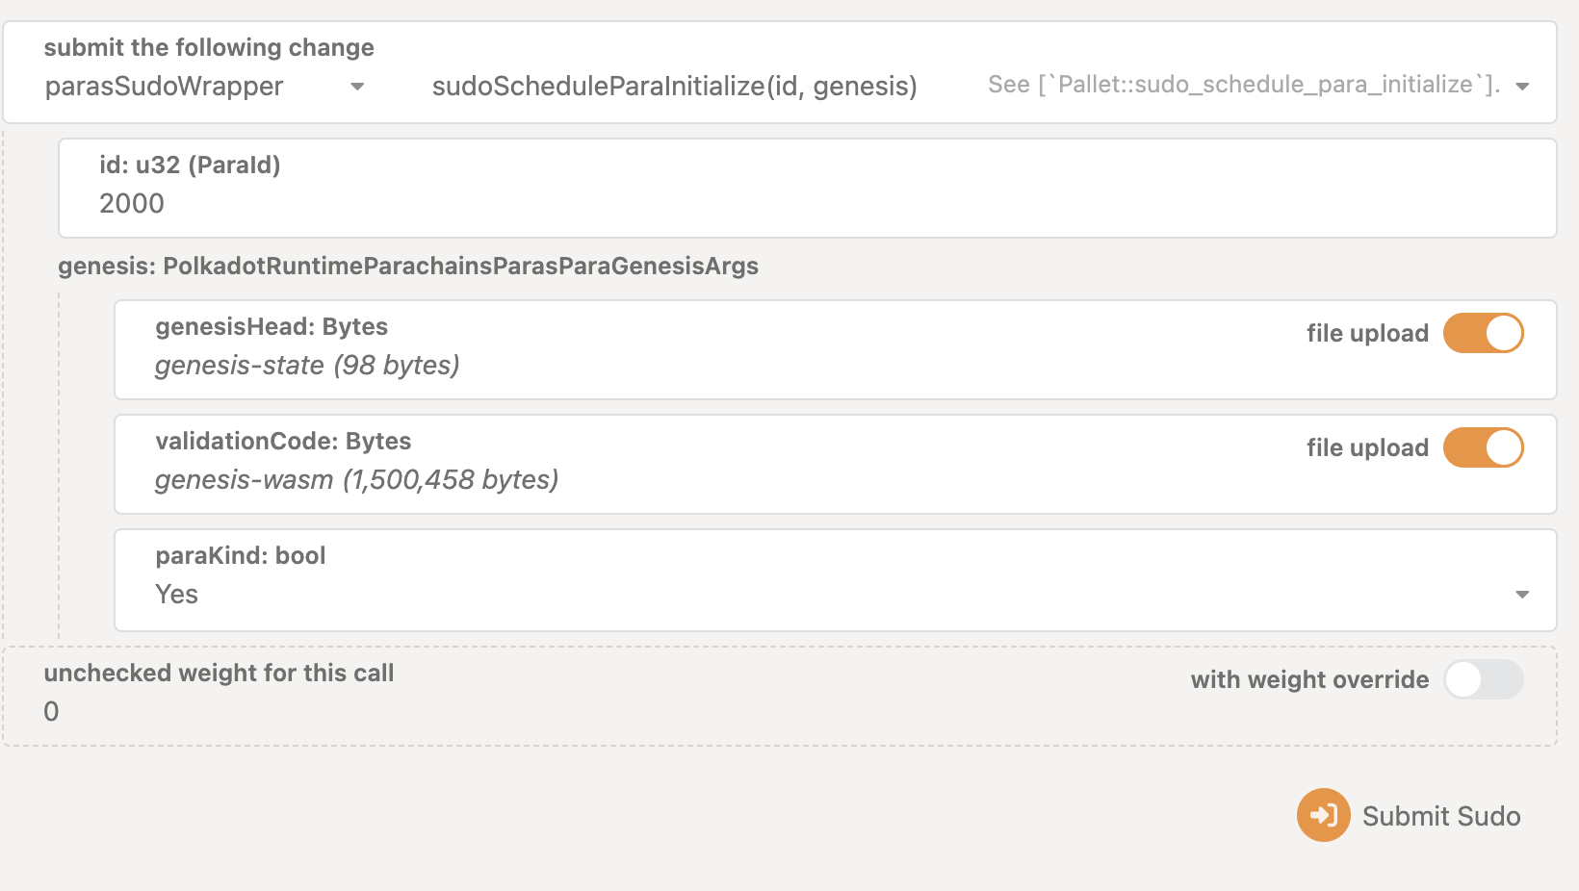Open the parasSudoWrapper pallet dropdown arrow
The image size is (1579, 891).
357,87
